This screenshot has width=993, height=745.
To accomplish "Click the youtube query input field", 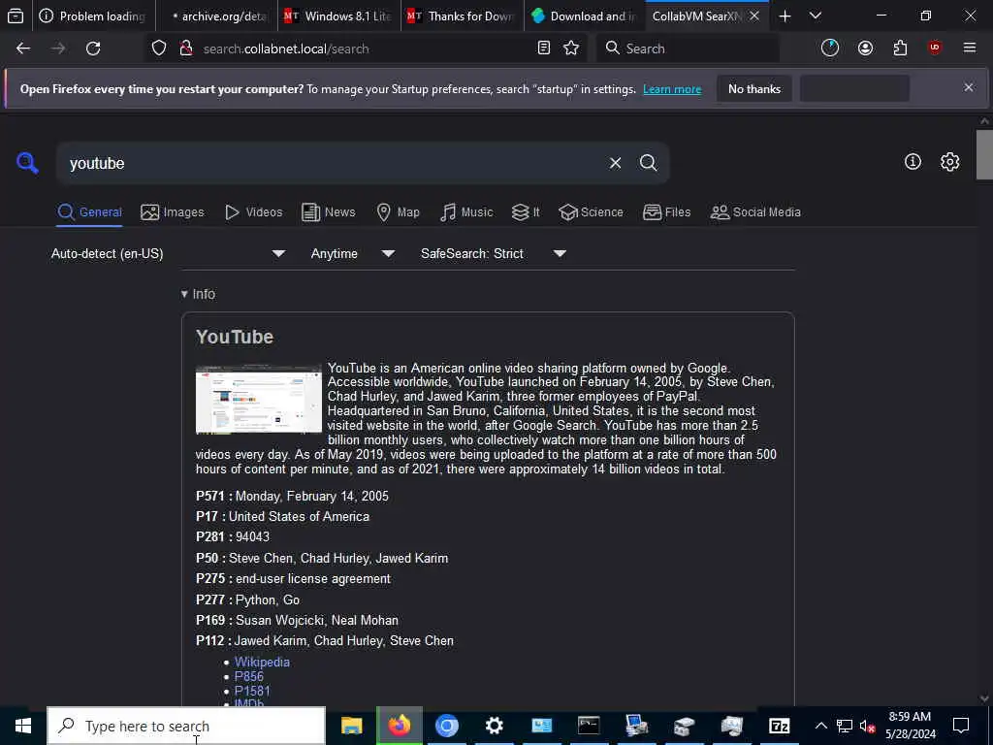I will pos(333,163).
